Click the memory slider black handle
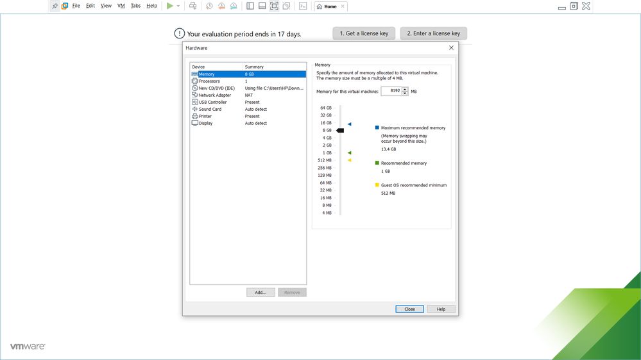The width and height of the screenshot is (641, 360). coord(340,130)
